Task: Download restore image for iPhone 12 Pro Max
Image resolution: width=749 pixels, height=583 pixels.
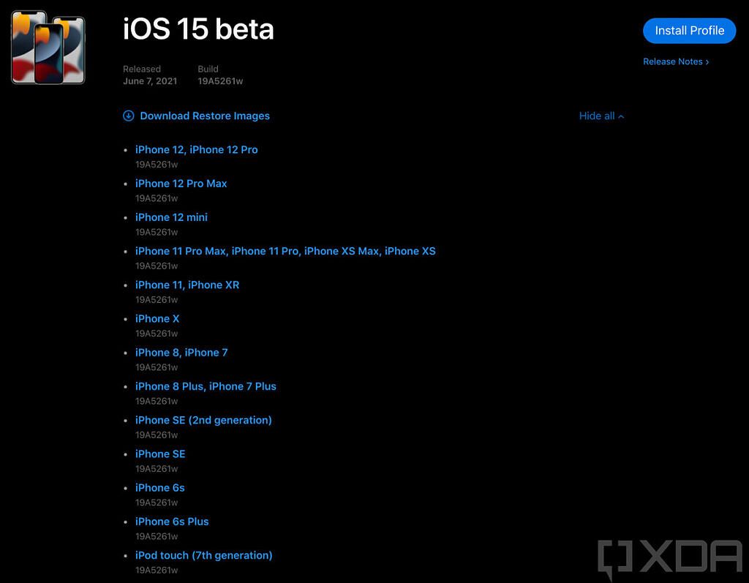Action: point(181,183)
